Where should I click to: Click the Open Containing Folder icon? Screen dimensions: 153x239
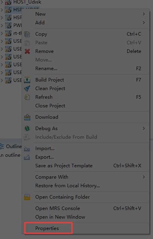[x=27, y=197]
